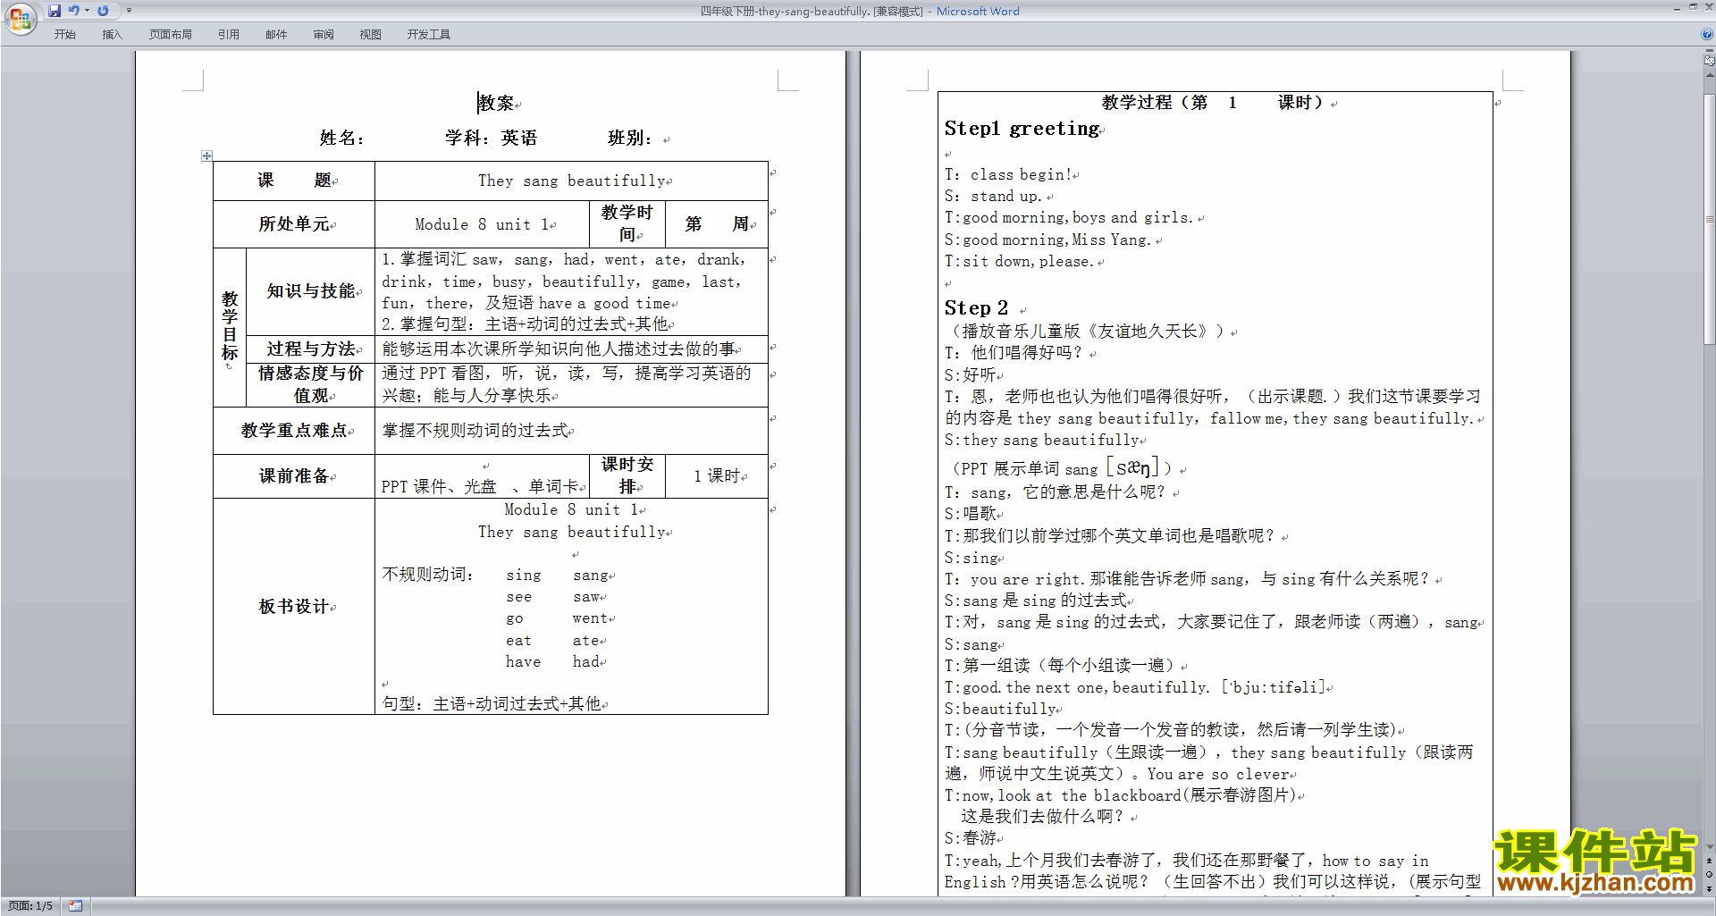Click the 课前准备 cell
Screen dimensions: 1716x916
(294, 476)
